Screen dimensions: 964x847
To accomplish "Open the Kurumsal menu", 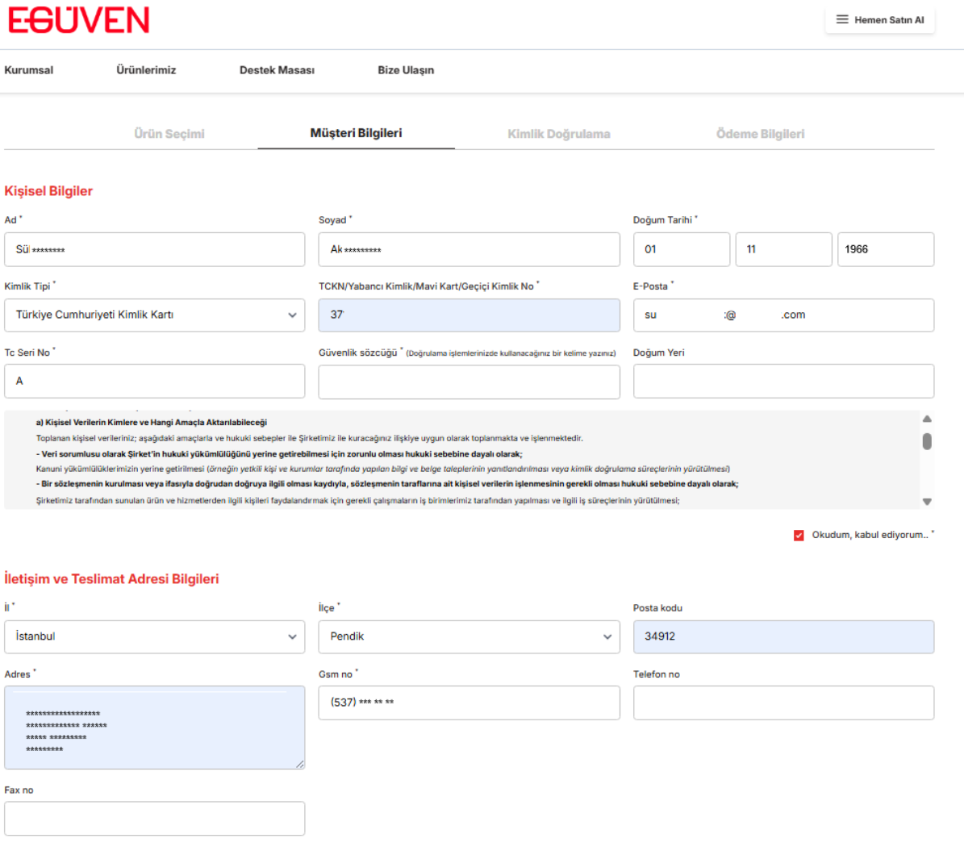I will point(27,70).
